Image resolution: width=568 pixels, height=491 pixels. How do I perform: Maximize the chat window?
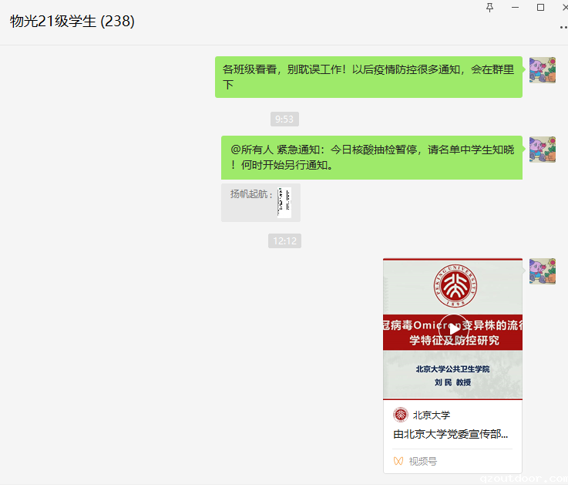tap(540, 7)
